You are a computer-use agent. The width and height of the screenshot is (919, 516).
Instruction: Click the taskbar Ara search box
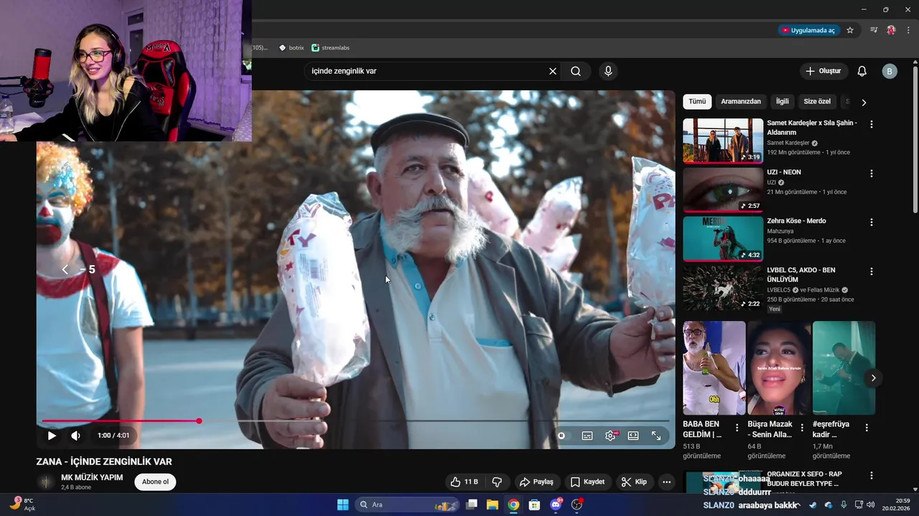(407, 505)
